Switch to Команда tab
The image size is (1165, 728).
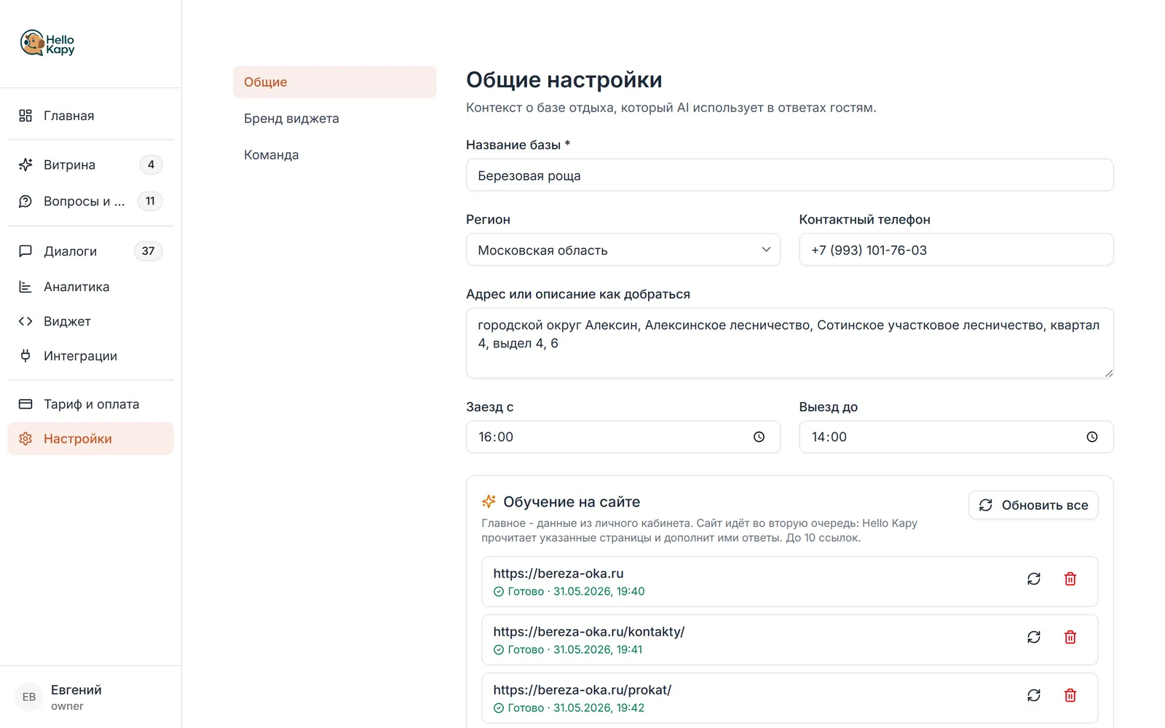pyautogui.click(x=335, y=155)
